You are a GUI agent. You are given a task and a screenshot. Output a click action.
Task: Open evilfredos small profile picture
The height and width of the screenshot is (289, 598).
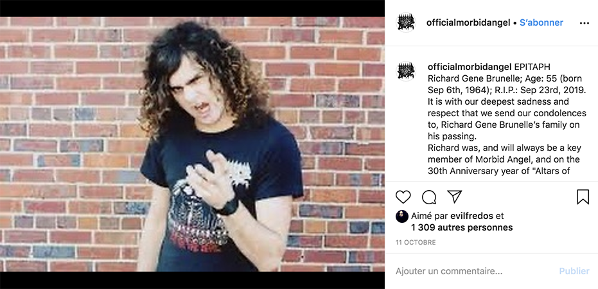402,216
